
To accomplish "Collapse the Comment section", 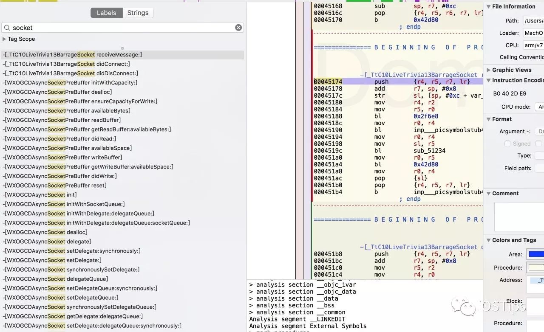I will pyautogui.click(x=488, y=194).
